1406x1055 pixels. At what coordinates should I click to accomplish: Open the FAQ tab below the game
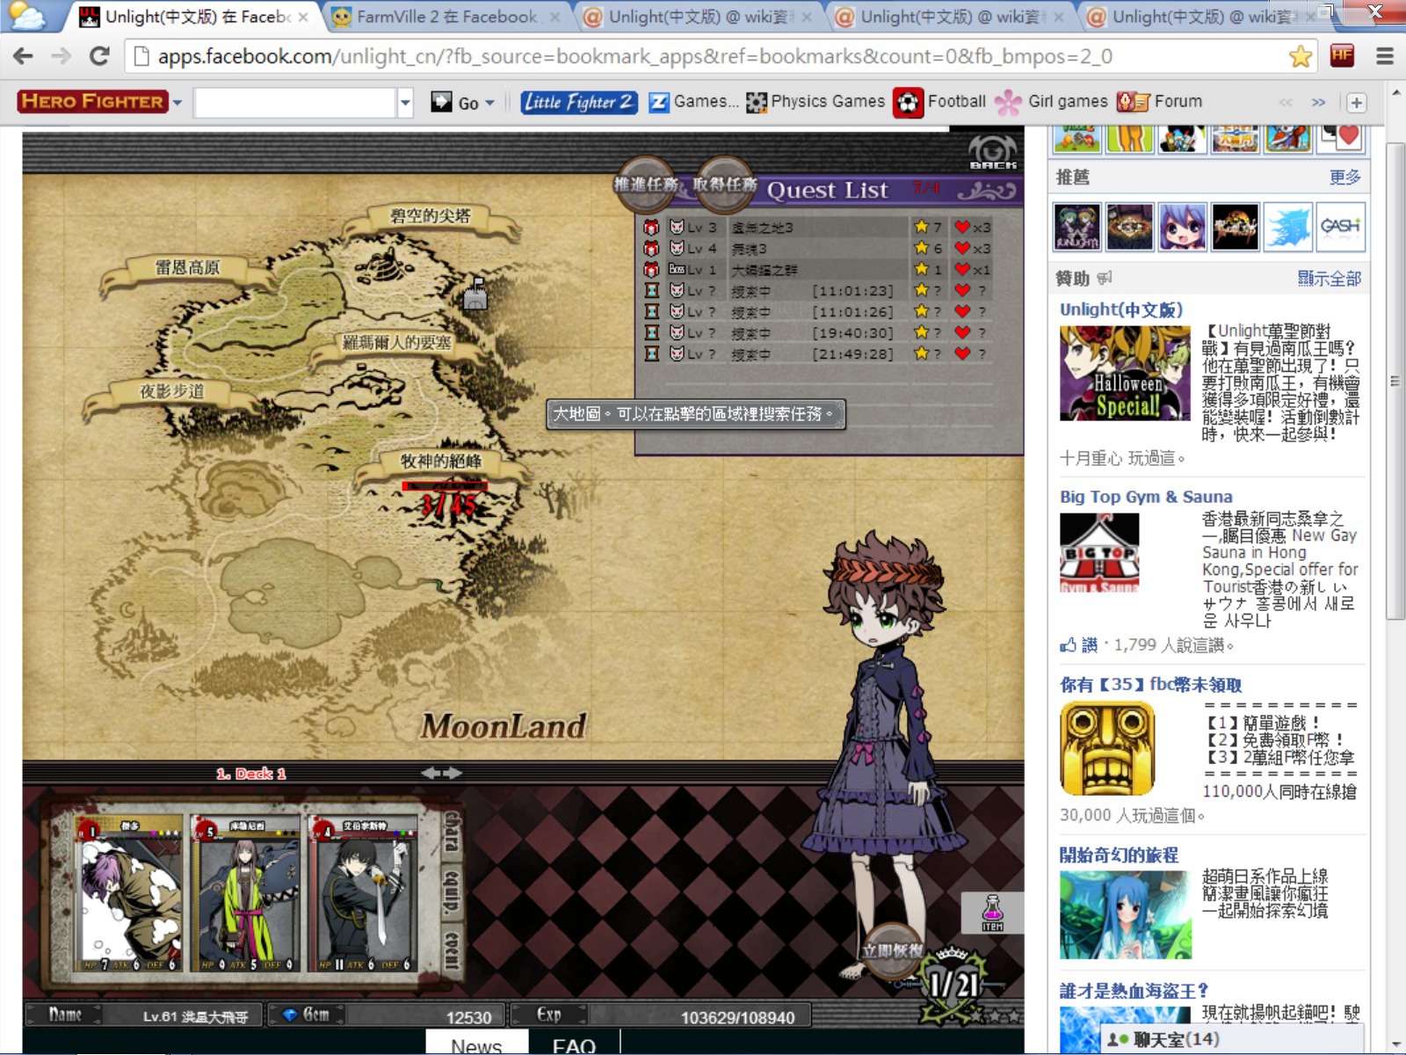point(574,1044)
